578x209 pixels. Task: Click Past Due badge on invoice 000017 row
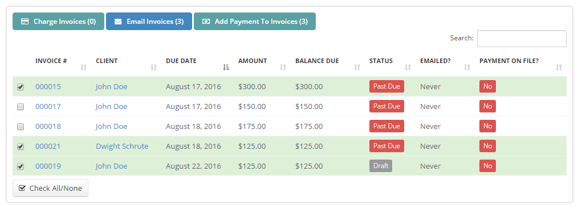(x=386, y=106)
